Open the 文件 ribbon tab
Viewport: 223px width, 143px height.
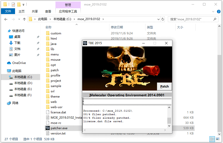pos(8,11)
